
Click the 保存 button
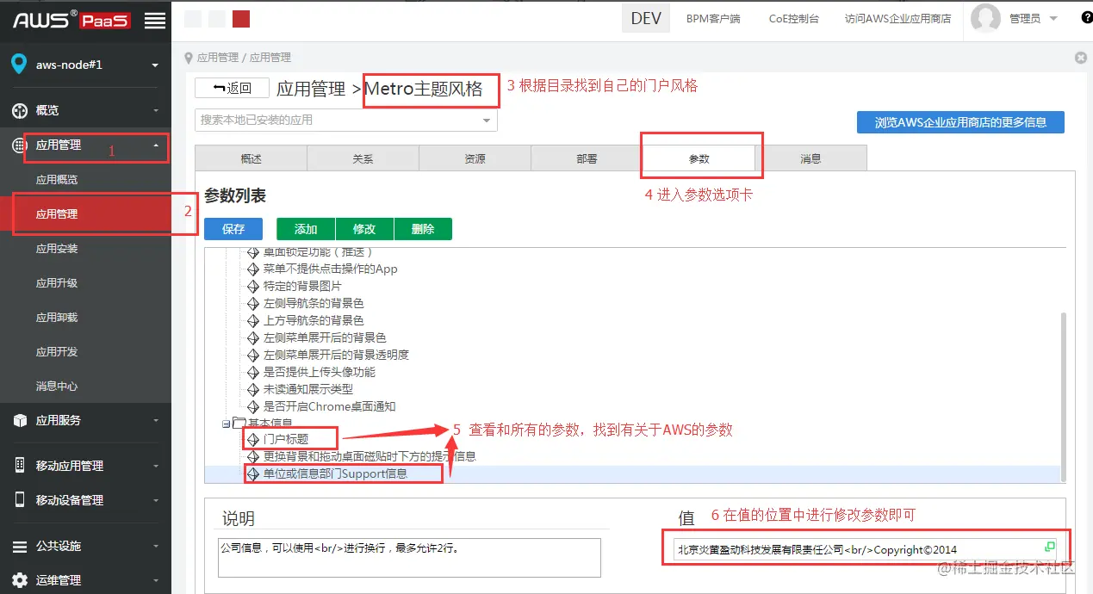[x=233, y=229]
